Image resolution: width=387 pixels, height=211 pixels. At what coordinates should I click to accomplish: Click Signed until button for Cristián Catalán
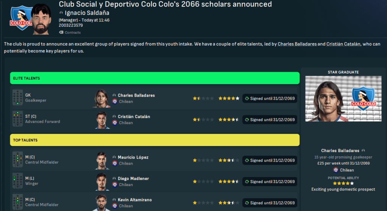[270, 120]
